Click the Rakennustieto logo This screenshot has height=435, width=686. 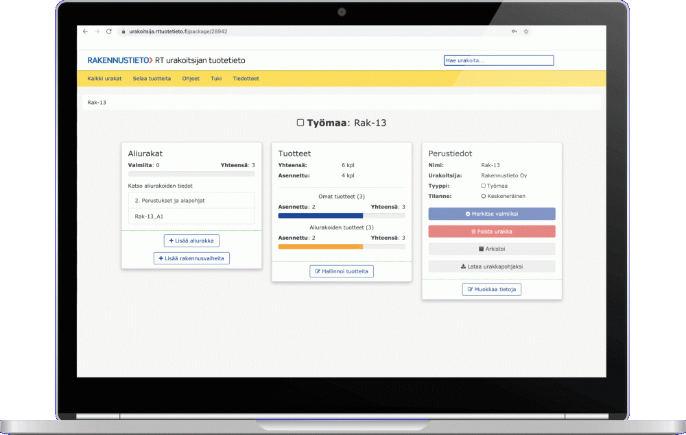(120, 60)
